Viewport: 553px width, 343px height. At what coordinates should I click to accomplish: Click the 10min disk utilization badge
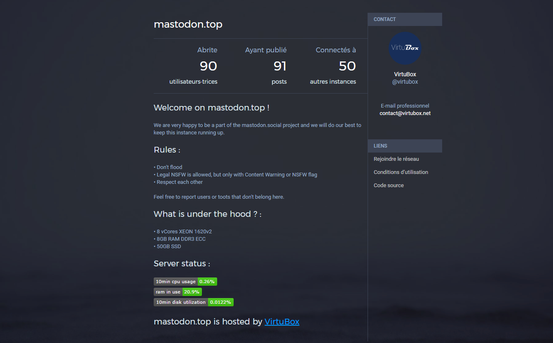pos(194,302)
